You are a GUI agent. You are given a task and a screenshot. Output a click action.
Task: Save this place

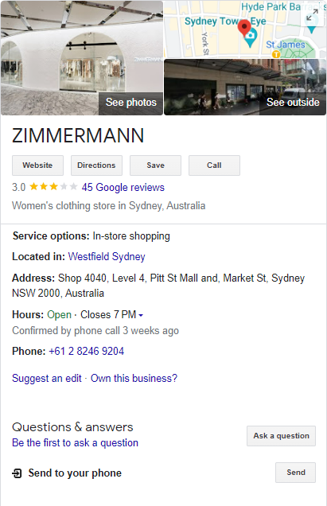pos(156,165)
